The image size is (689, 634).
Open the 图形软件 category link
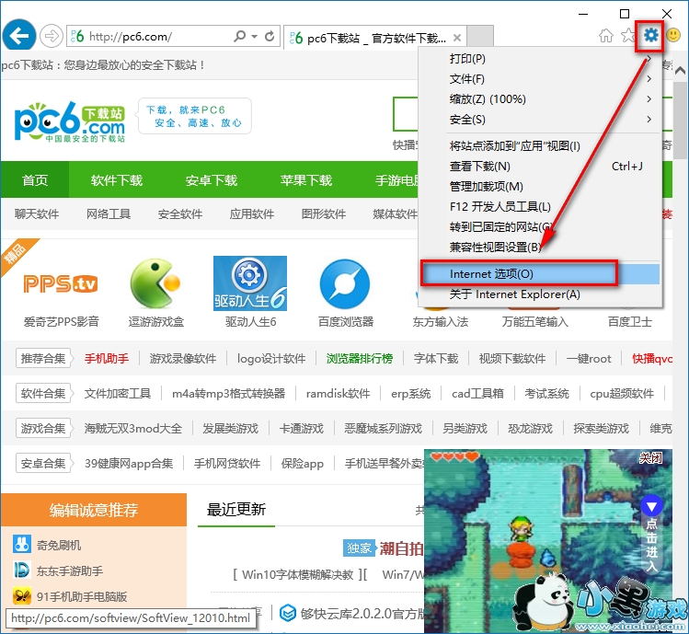coord(324,214)
